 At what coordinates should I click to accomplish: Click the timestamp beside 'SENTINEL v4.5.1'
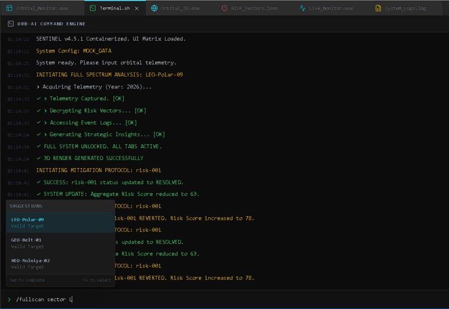pyautogui.click(x=18, y=39)
